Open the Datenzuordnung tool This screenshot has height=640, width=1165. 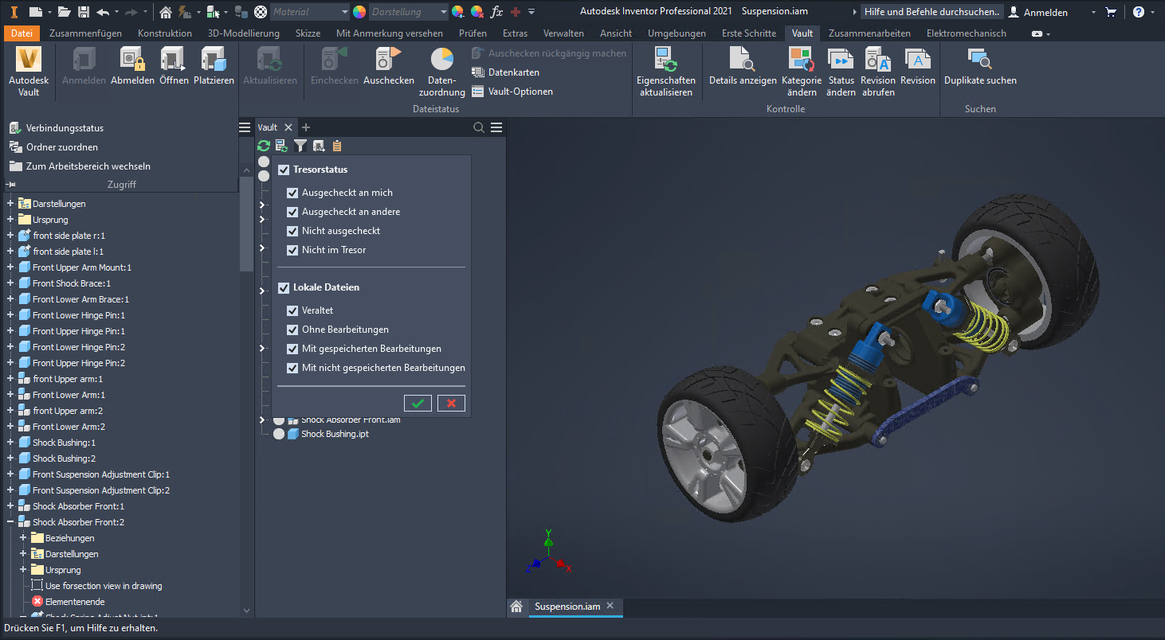(441, 72)
